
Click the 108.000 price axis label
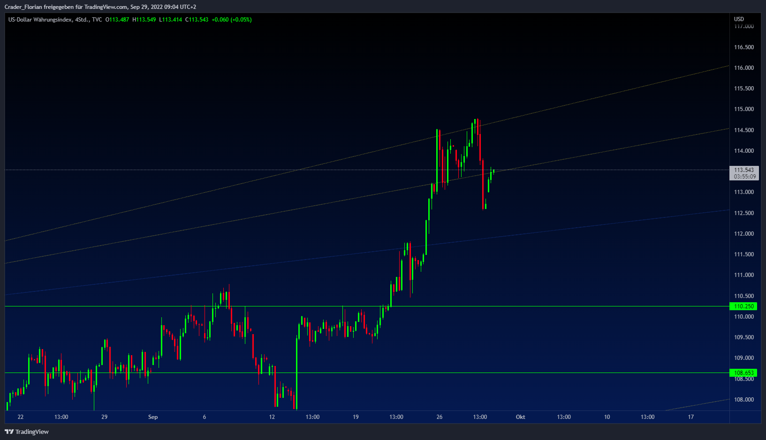coord(744,400)
